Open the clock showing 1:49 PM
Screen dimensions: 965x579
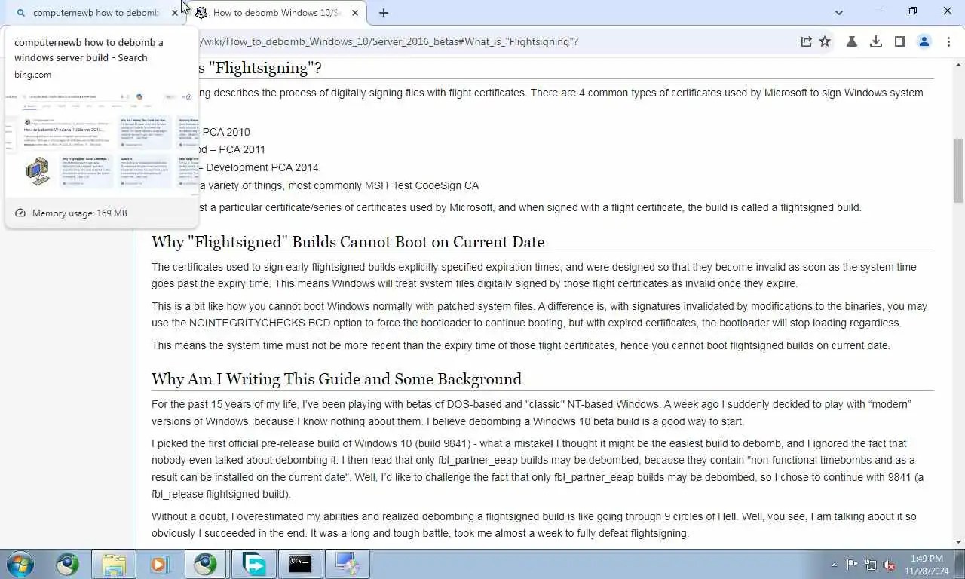point(927,565)
